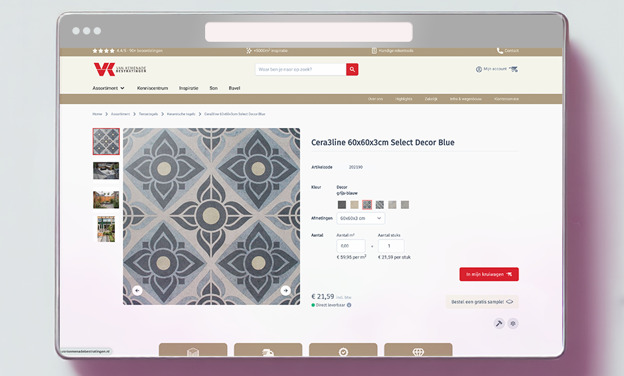Select the dark anthracite color swatch
This screenshot has height=376, width=624.
tap(342, 205)
